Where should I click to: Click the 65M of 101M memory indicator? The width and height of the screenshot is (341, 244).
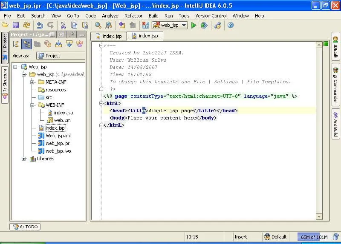313,237
